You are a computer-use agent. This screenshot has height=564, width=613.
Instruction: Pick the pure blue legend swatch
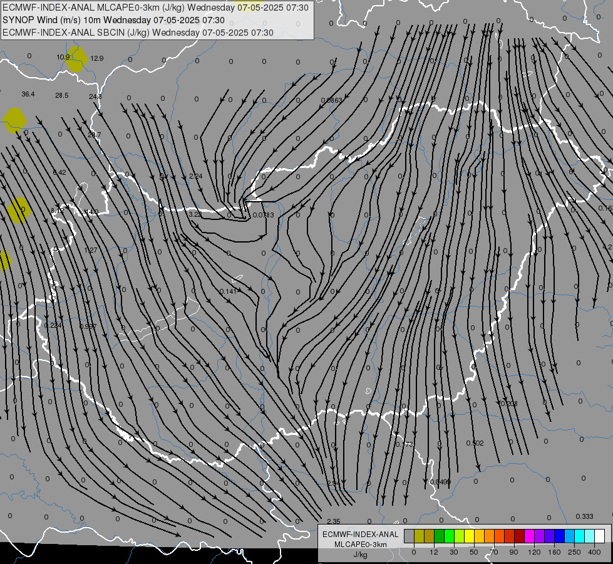560,536
